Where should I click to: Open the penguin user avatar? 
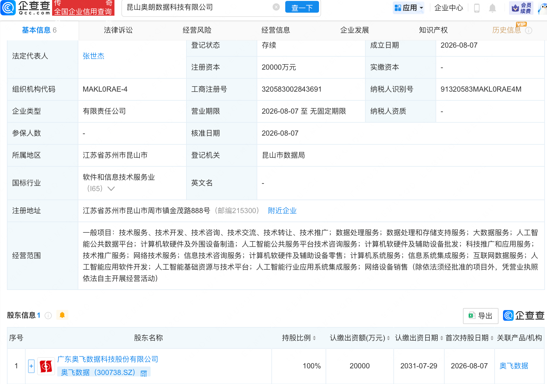543,8
